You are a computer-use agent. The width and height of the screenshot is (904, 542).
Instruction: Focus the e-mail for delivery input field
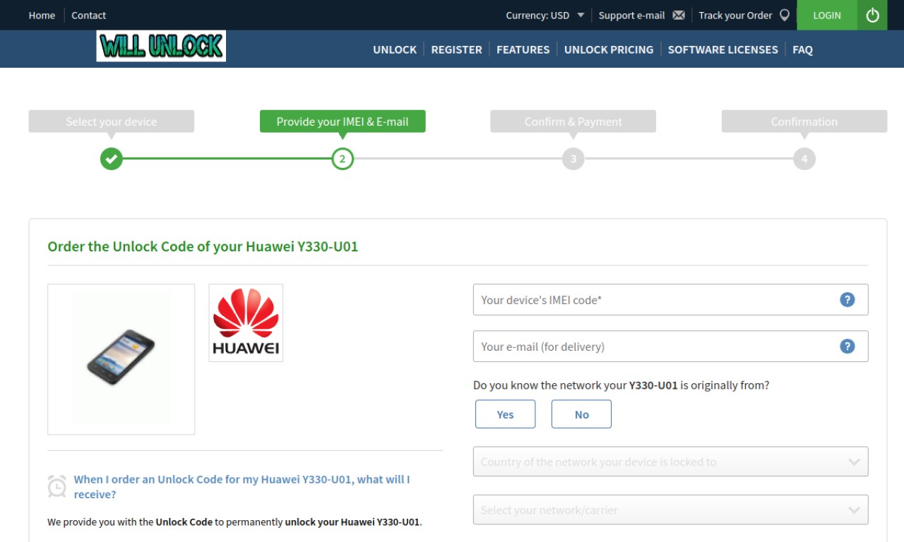(670, 346)
